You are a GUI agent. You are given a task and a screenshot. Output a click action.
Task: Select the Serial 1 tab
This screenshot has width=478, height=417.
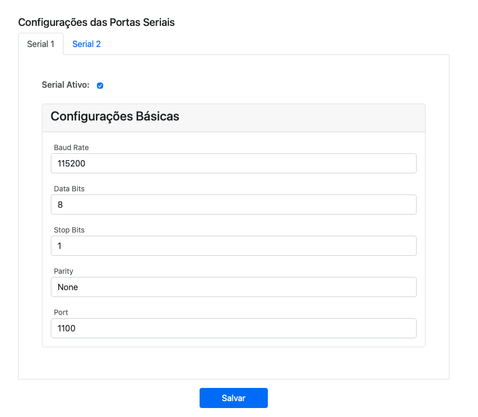[41, 44]
